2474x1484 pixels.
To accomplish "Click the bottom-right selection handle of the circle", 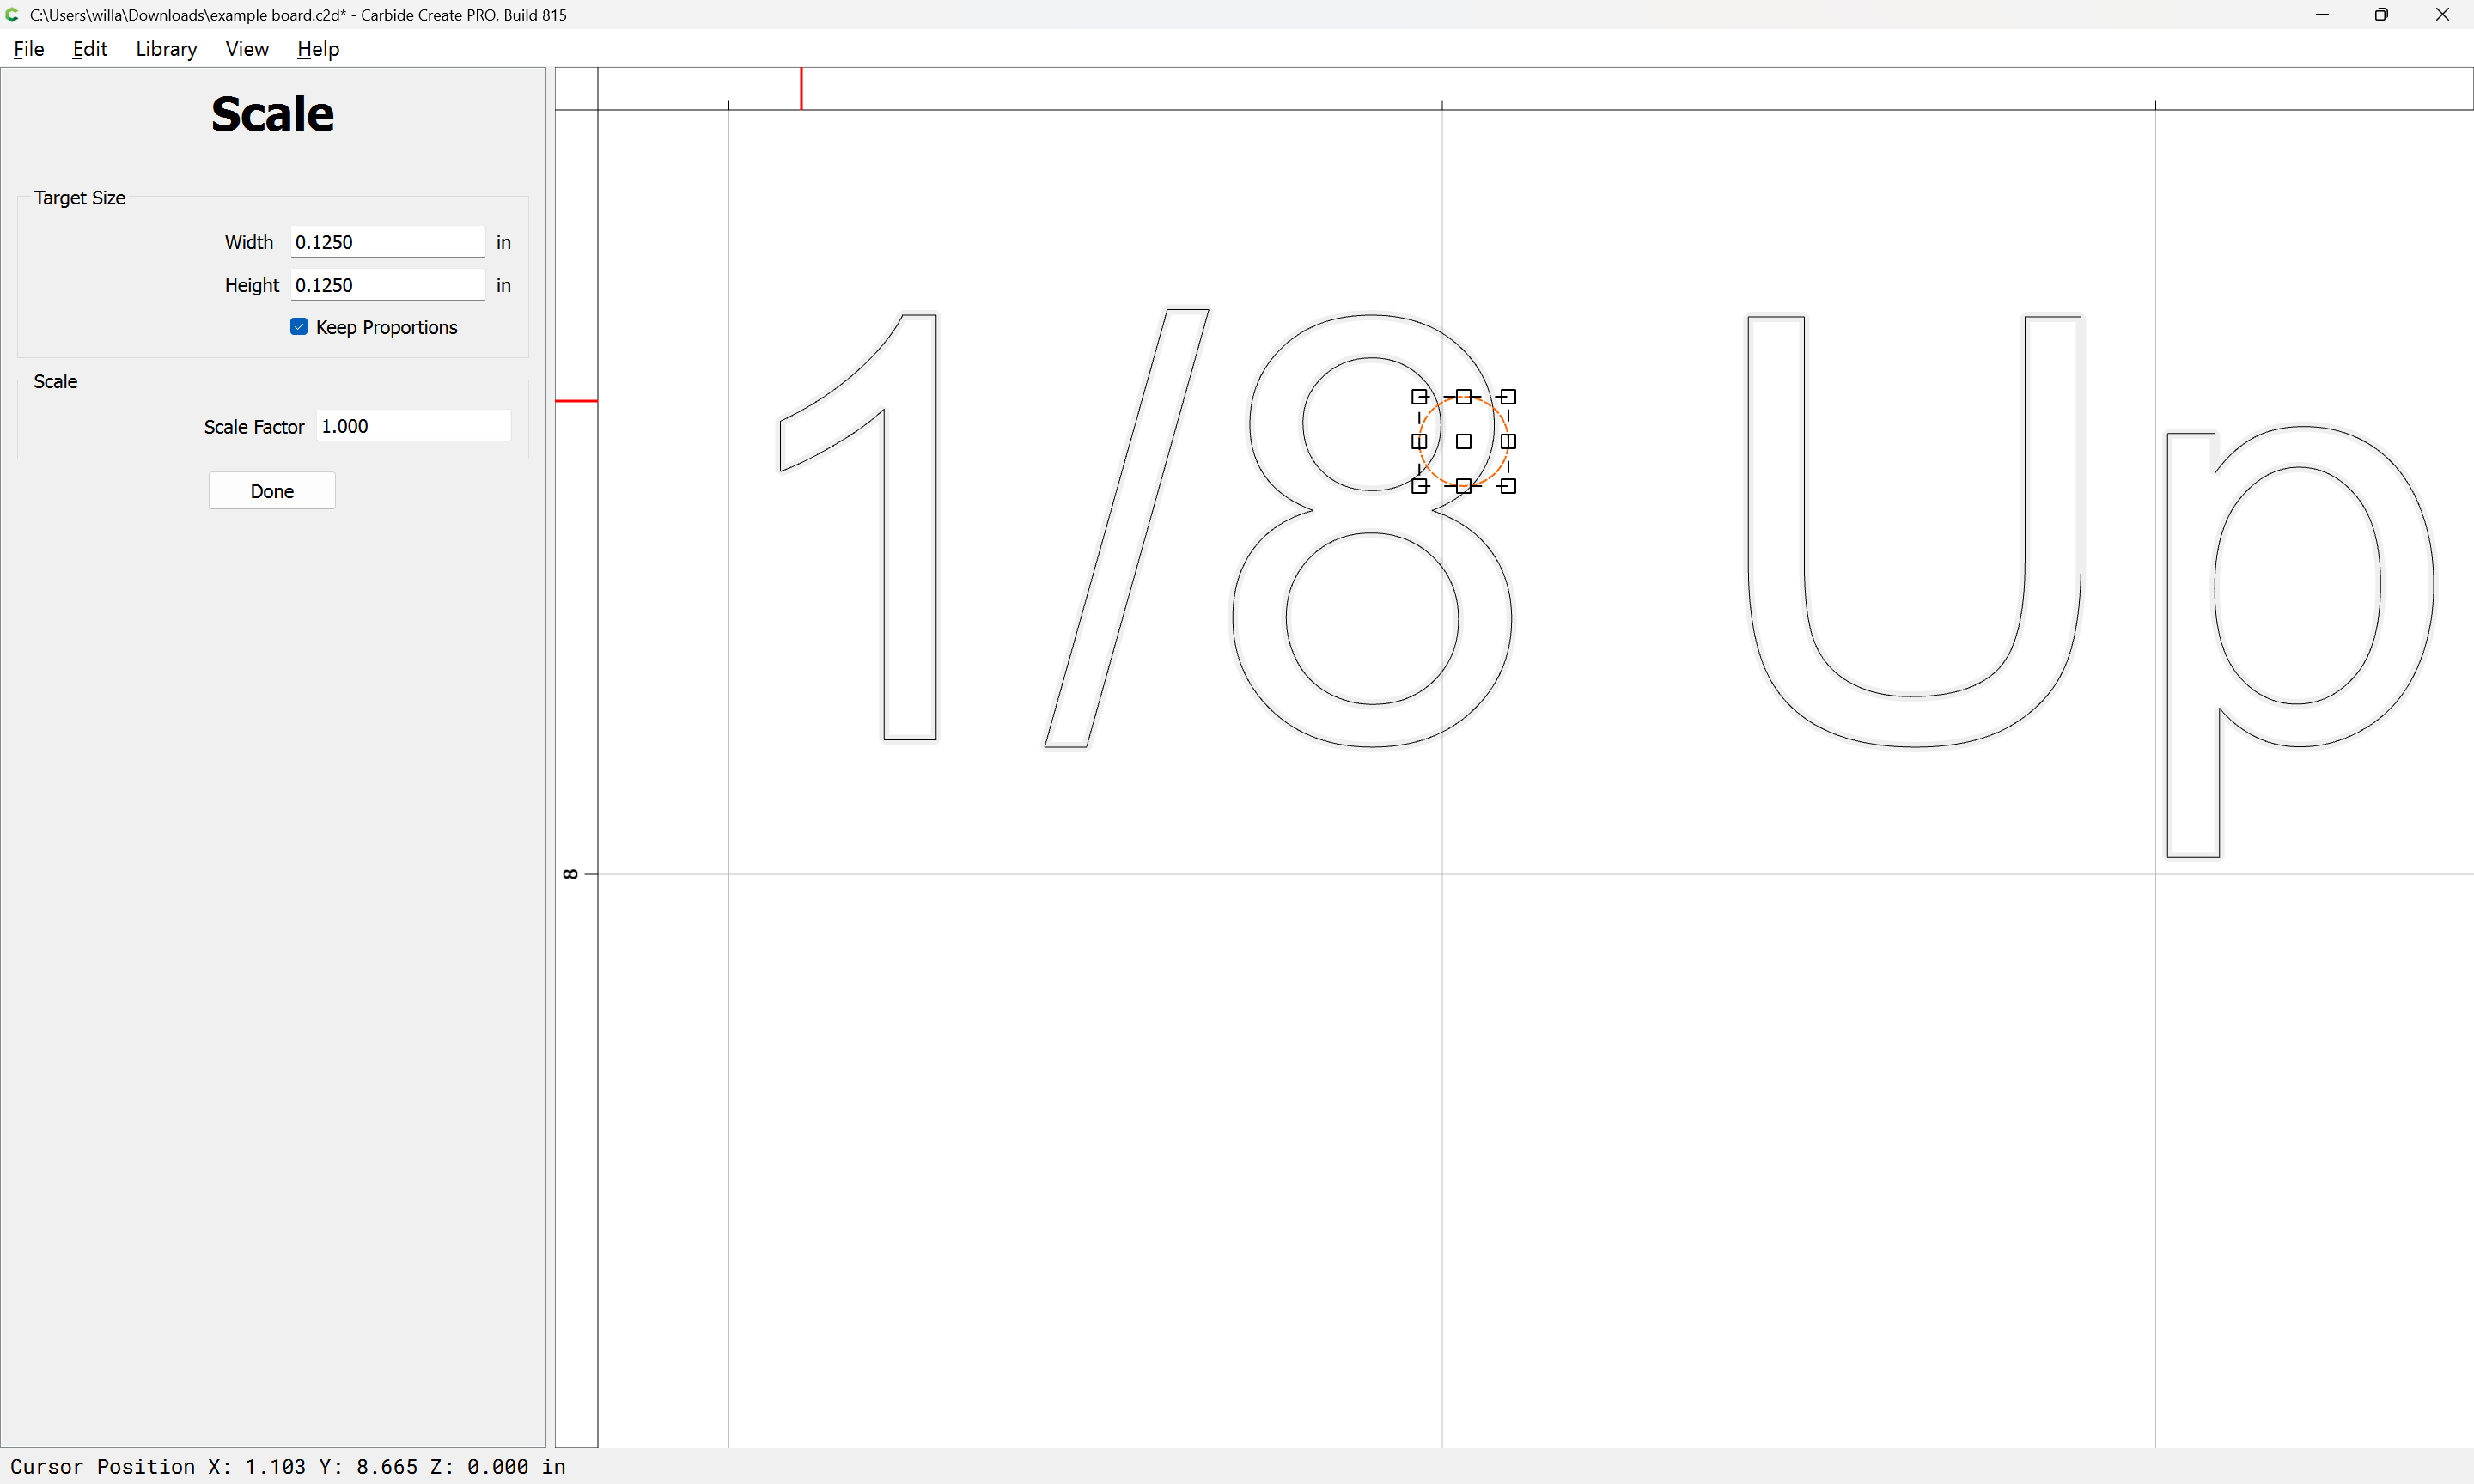I will tap(1508, 486).
